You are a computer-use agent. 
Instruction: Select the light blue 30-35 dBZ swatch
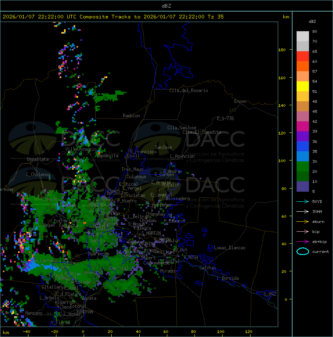tap(303, 156)
